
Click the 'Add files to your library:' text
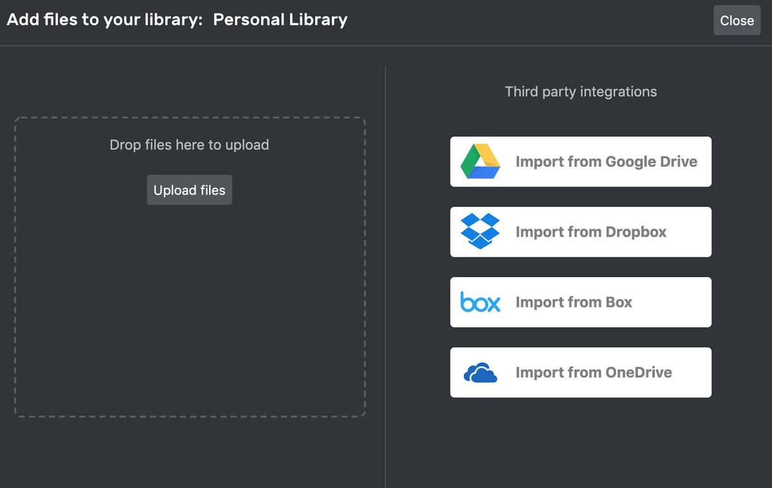point(105,19)
